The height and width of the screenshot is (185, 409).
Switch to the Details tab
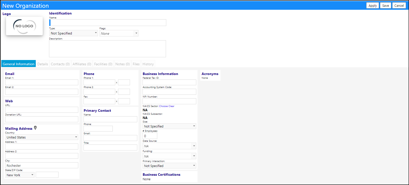tap(43, 64)
